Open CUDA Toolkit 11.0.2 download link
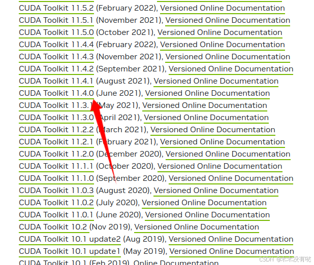 [56, 203]
